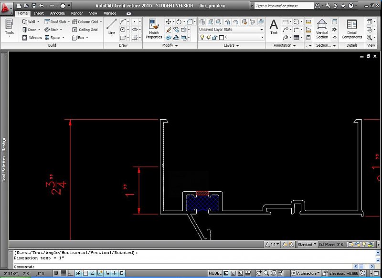Switch to the Annotate ribbon tab
Image resolution: width=382 pixels, height=278 pixels.
pos(57,13)
